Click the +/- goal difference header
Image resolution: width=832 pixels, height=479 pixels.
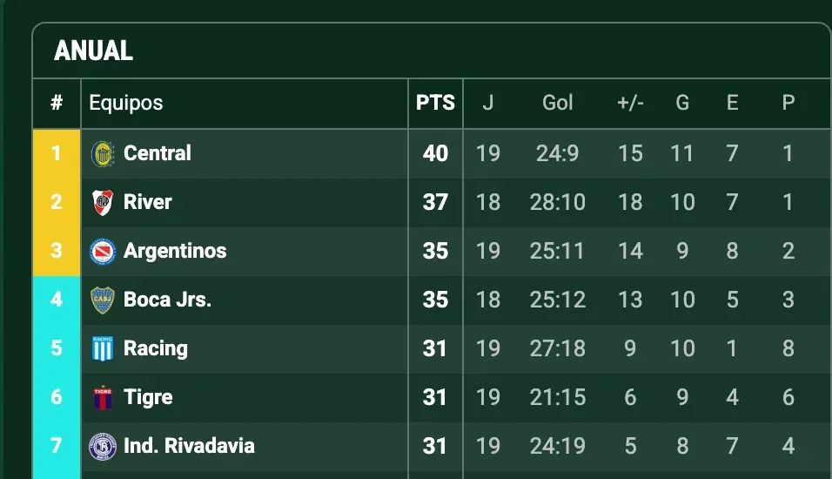pyautogui.click(x=630, y=103)
